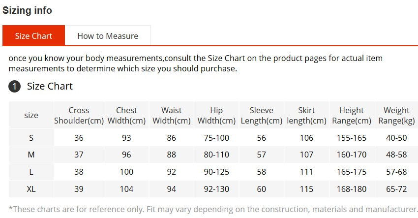
Task: Click the Sizing info heading
Action: 27,10
